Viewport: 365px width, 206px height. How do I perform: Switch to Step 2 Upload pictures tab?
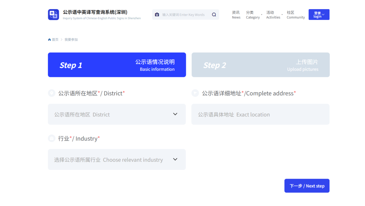coord(260,65)
